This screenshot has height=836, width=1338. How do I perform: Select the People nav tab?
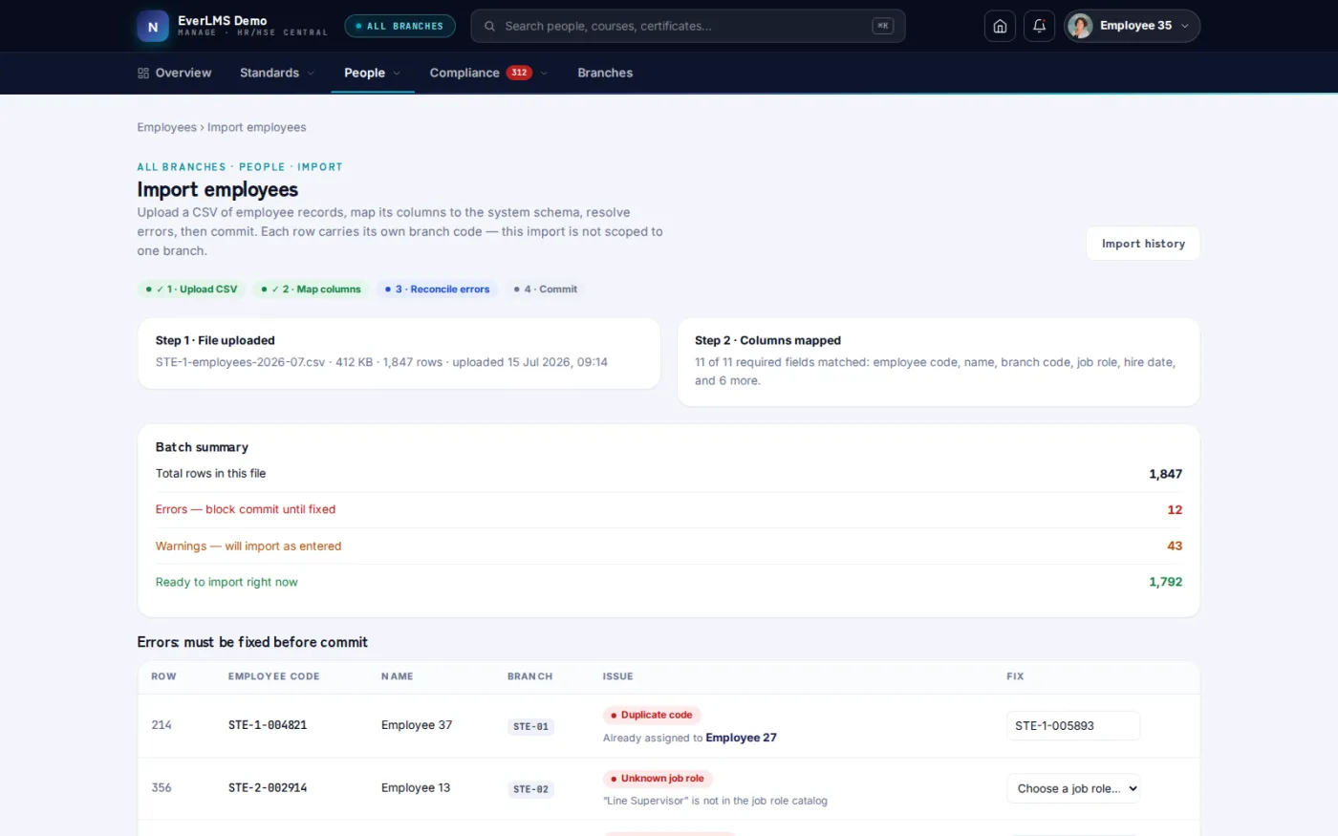[x=373, y=73]
